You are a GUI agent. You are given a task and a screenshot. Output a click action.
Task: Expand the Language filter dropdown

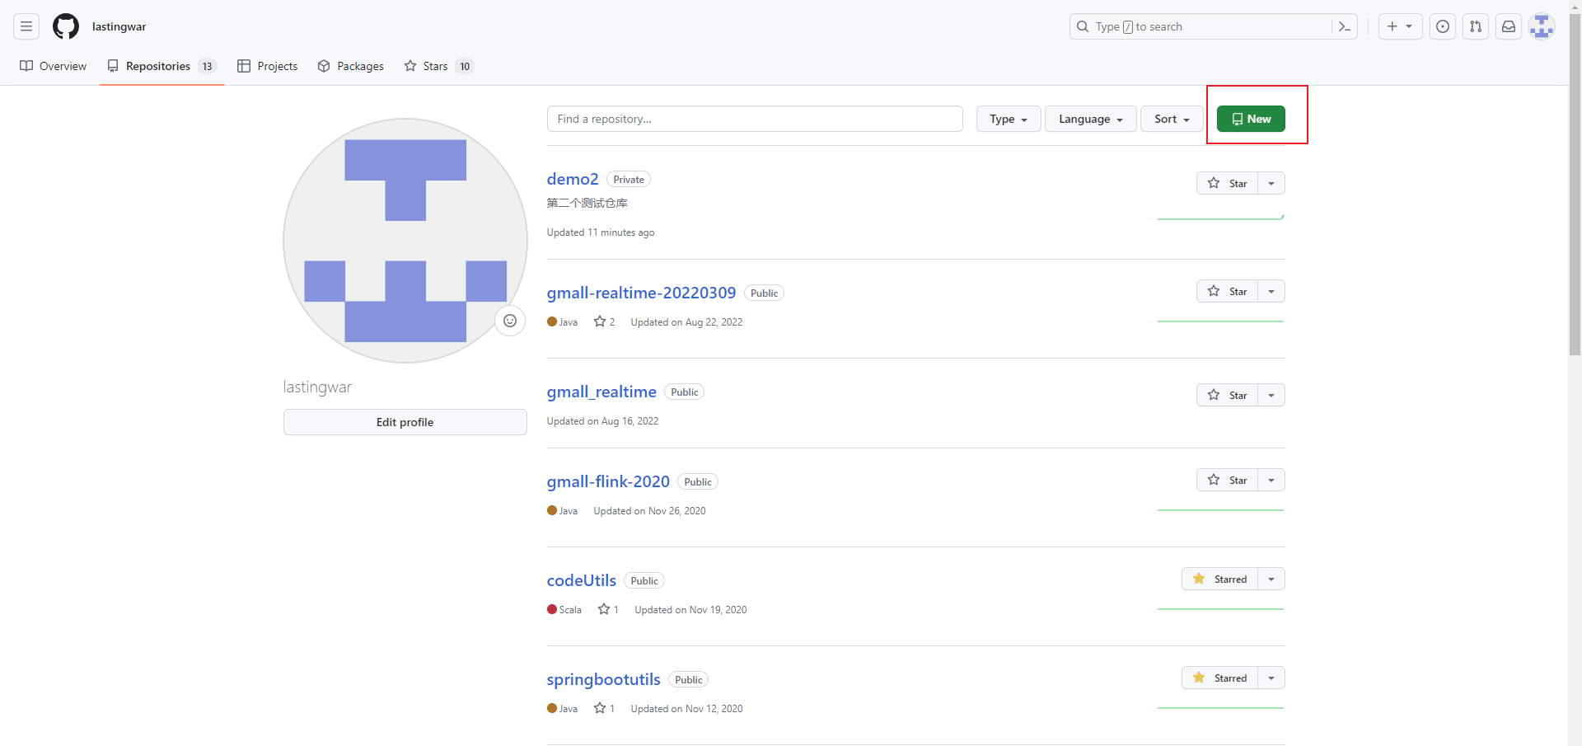1090,119
